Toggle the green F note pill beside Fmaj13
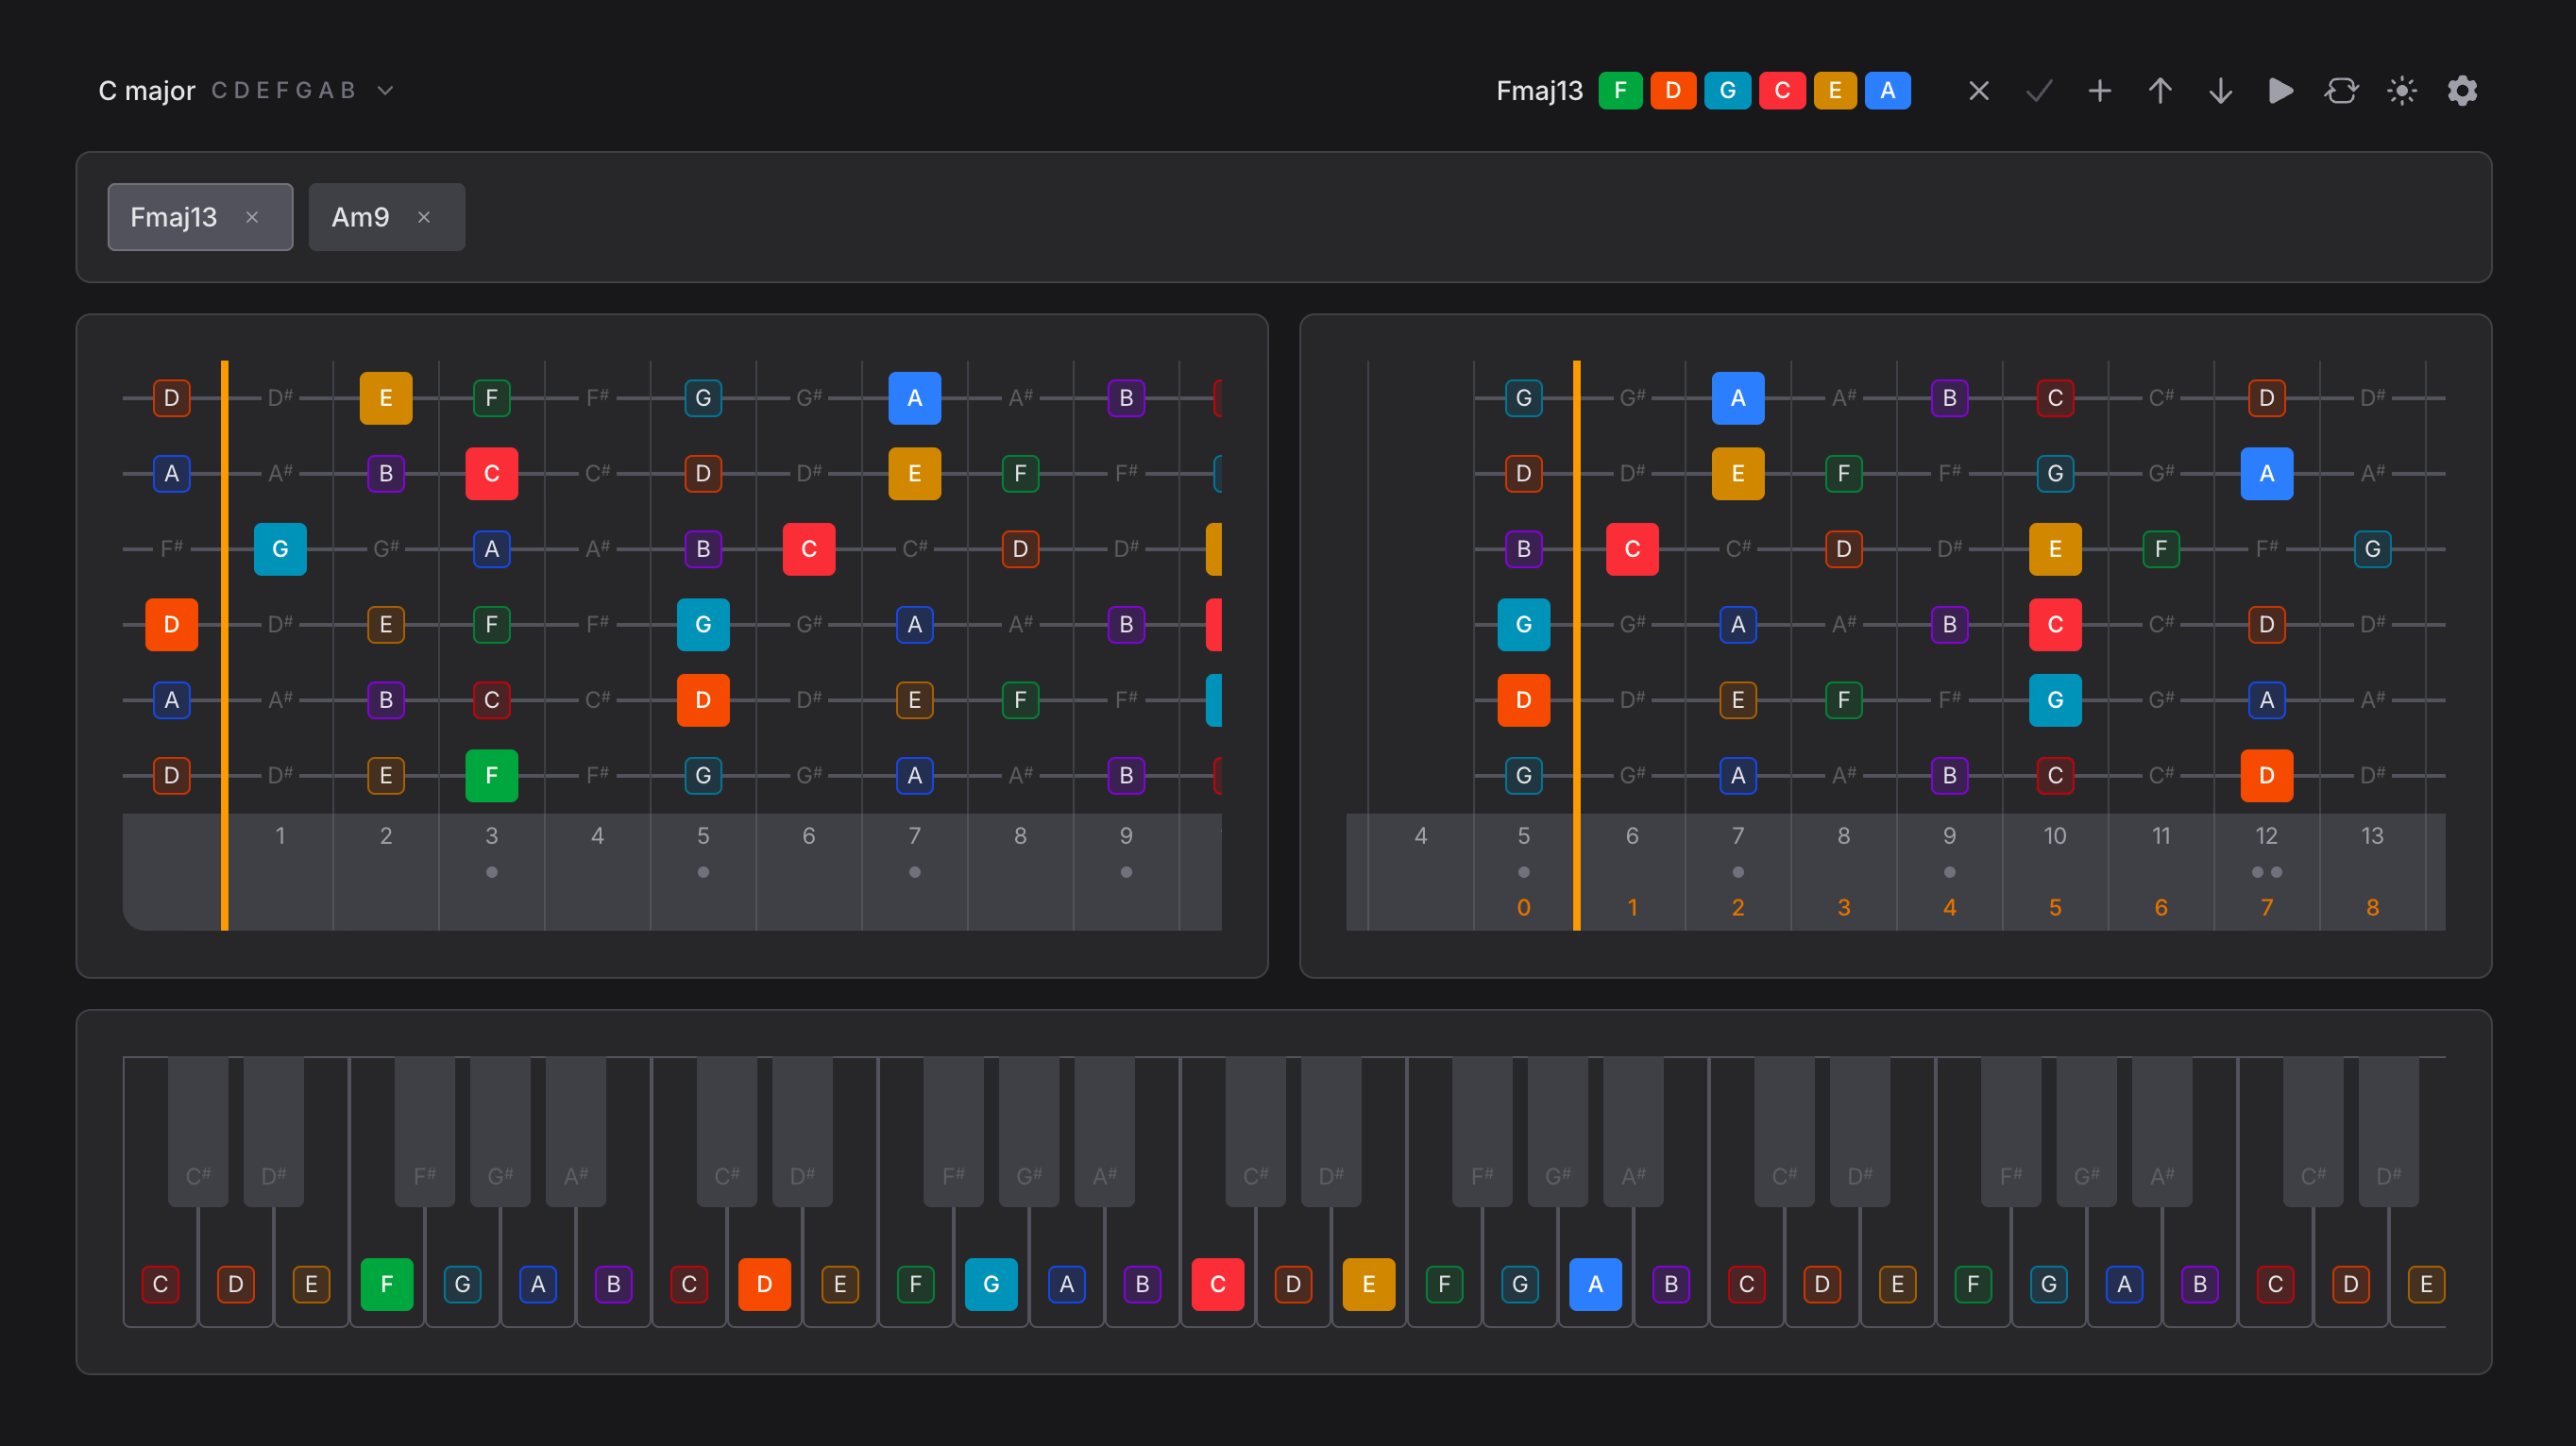This screenshot has width=2576, height=1446. (1621, 90)
